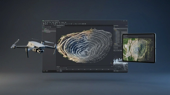Open the View menu
The width and height of the screenshot is (170, 95).
click(x=48, y=22)
